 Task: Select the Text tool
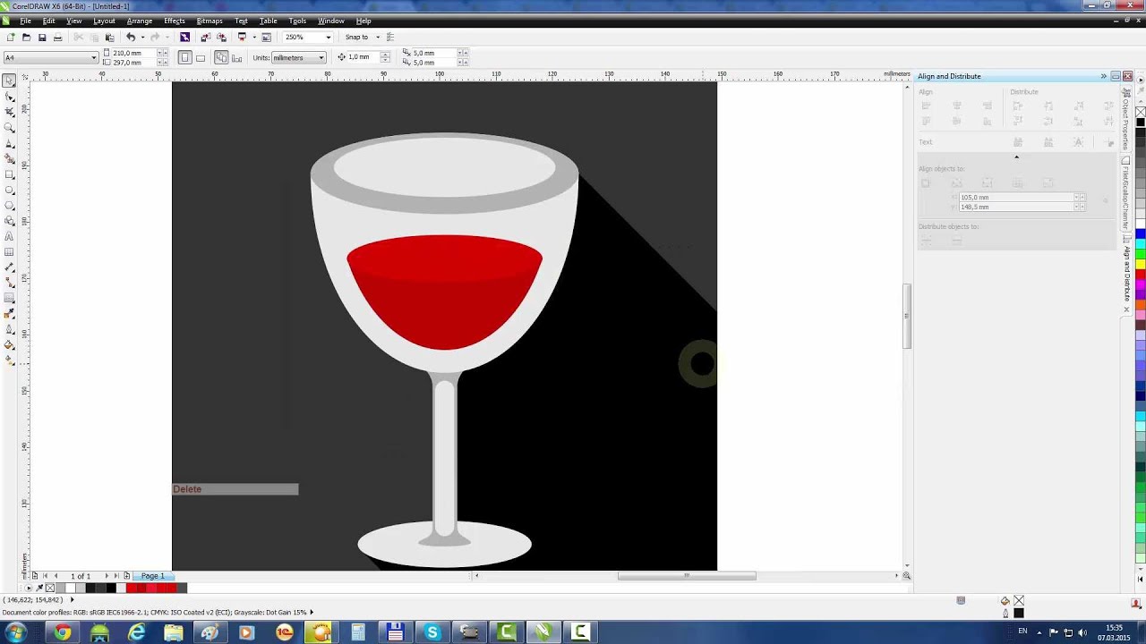(9, 237)
